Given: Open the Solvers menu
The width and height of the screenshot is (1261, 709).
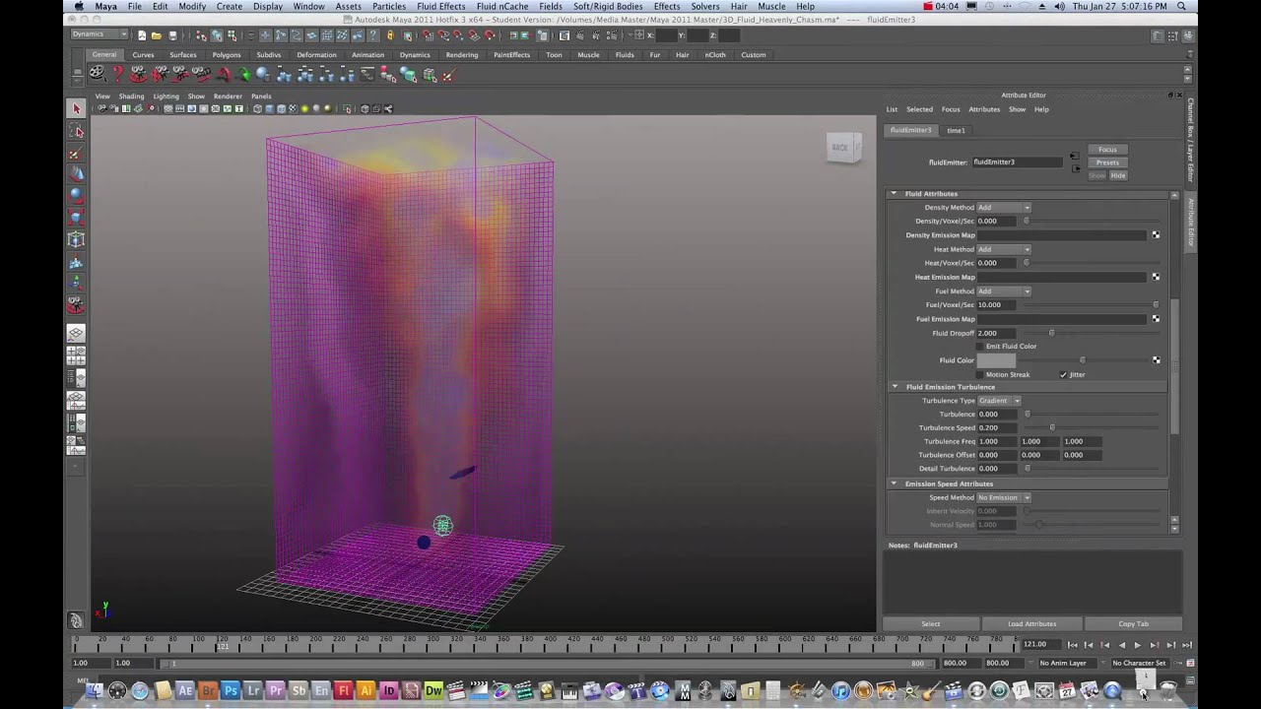Looking at the screenshot, I should [705, 6].
